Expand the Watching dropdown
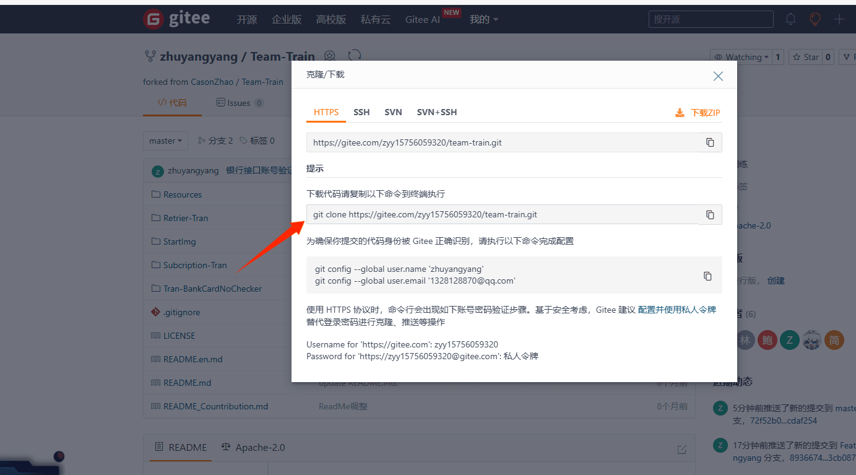The height and width of the screenshot is (475, 856). pyautogui.click(x=742, y=56)
